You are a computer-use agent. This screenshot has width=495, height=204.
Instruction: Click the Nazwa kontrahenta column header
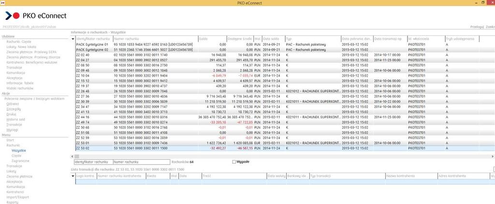(x=411, y=176)
